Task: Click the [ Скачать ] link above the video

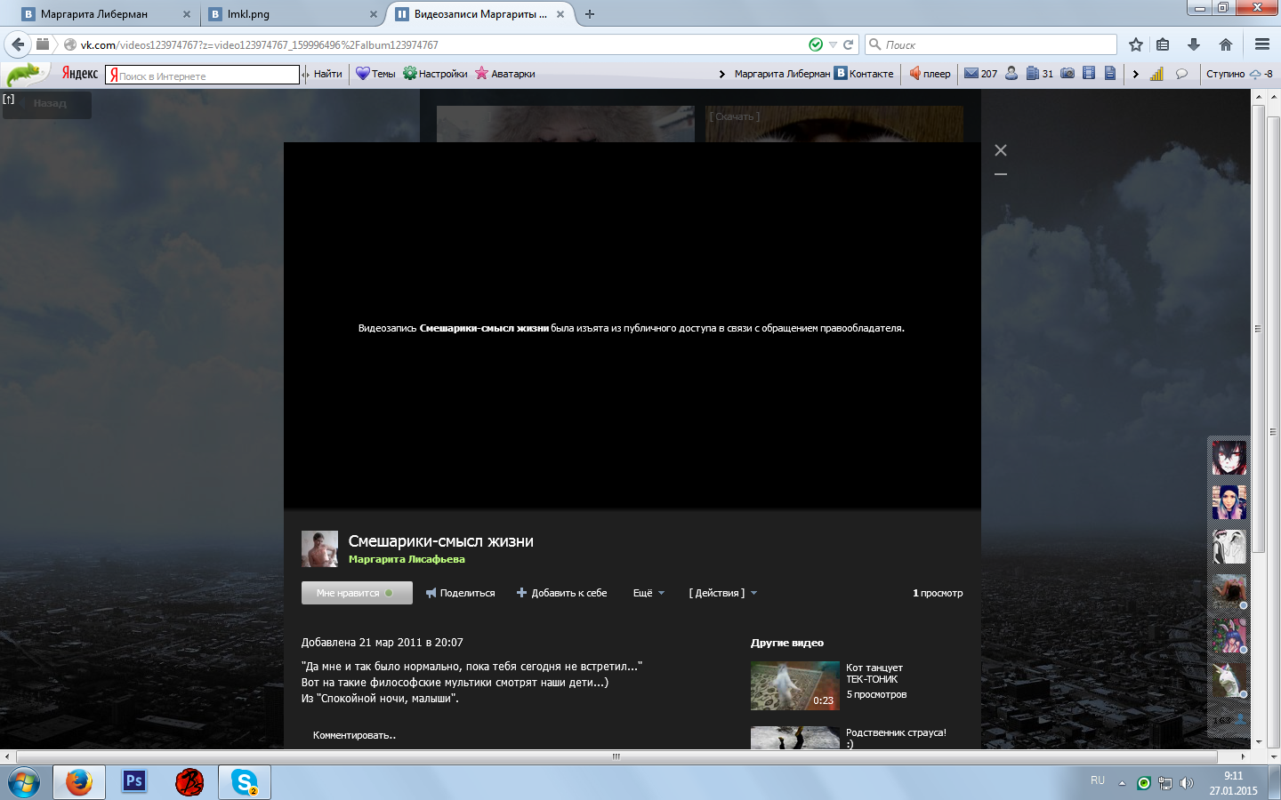Action: (x=734, y=116)
